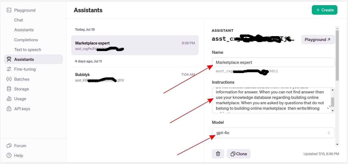Screen dimensions: 348x164
Task: Click the API keys lock icon
Action: pos(9,109)
